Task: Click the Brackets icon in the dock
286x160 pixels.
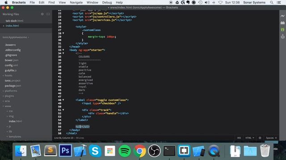Action: (x=184, y=151)
